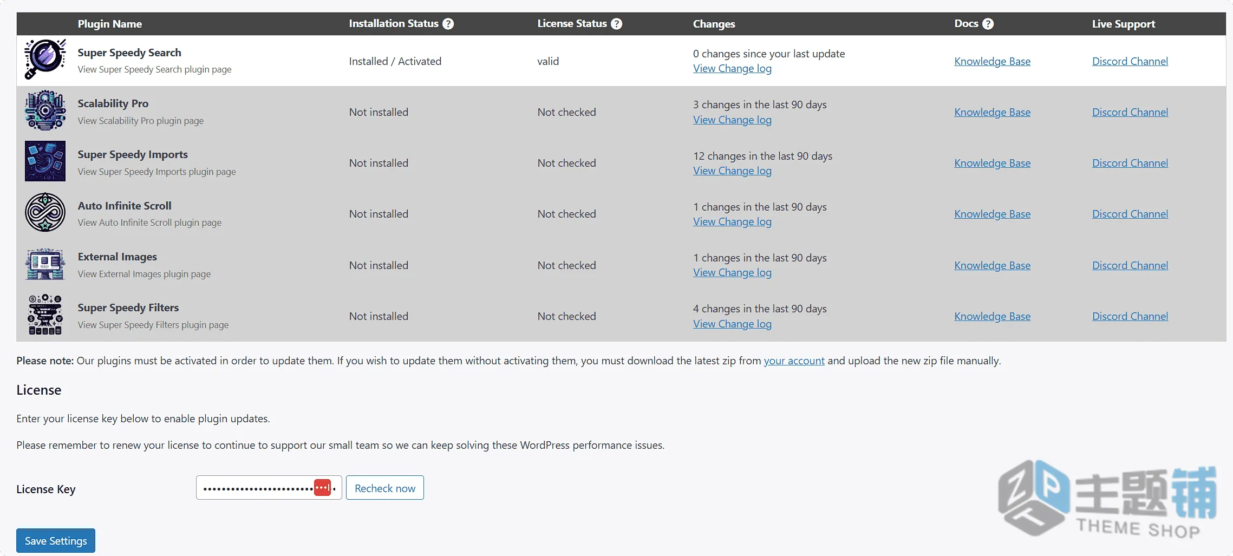1233x556 pixels.
Task: Open View External Images plugin page
Action: click(145, 274)
